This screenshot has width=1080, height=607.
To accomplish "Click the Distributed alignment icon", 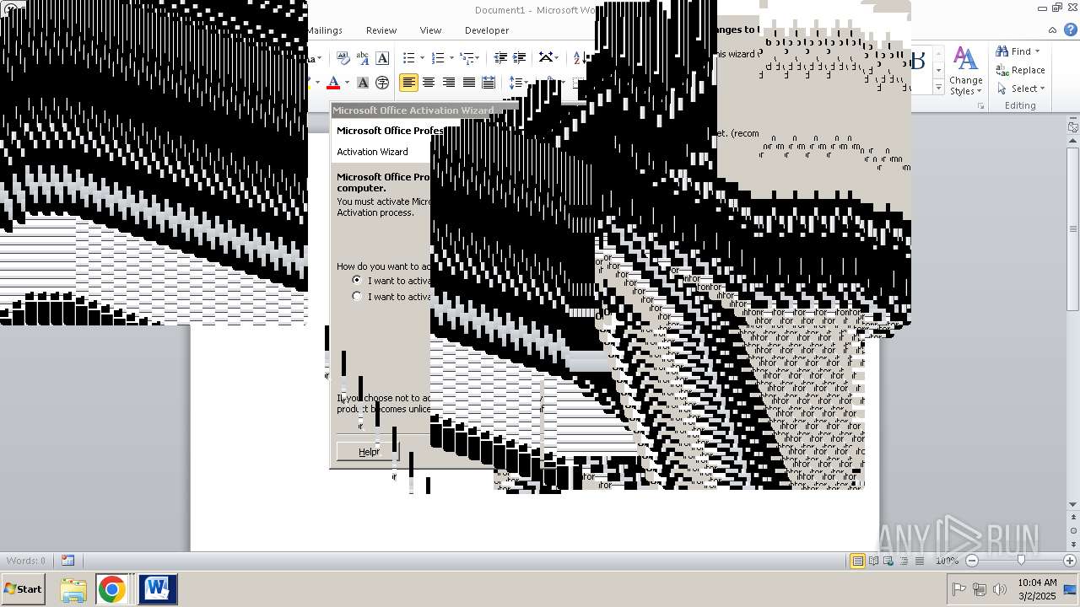I will coord(488,83).
